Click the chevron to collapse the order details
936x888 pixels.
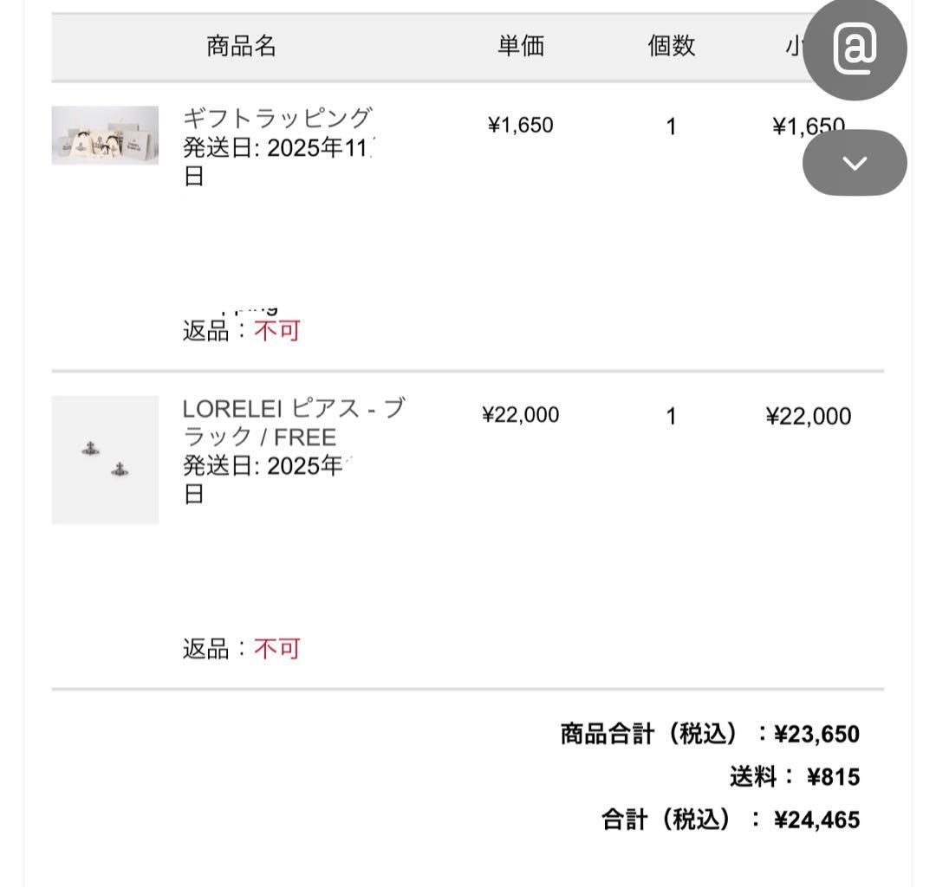click(x=855, y=162)
